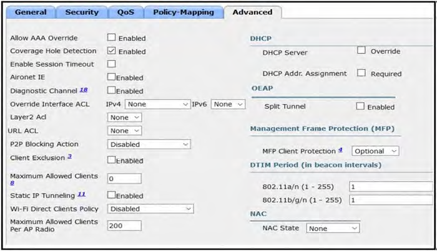The width and height of the screenshot is (437, 251).
Task: Click the Client Exclusion footnote 3 link
Action: [x=69, y=156]
